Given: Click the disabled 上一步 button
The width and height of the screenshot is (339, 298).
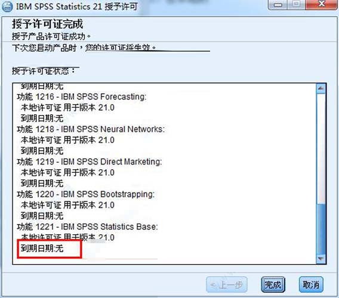Looking at the screenshot, I should tap(227, 285).
